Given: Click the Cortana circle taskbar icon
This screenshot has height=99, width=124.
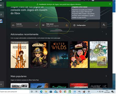Looking at the screenshot, I should (32, 92).
